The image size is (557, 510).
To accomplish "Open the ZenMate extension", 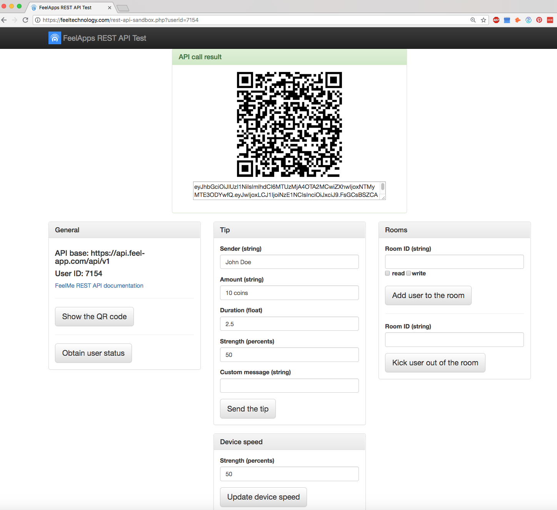I will coord(529,20).
